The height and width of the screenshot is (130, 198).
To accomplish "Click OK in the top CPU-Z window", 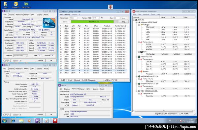I will (x=51, y=61).
